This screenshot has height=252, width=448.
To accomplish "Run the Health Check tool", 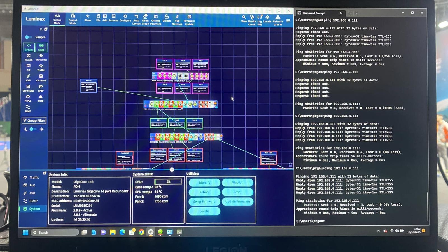I will [252, 20].
